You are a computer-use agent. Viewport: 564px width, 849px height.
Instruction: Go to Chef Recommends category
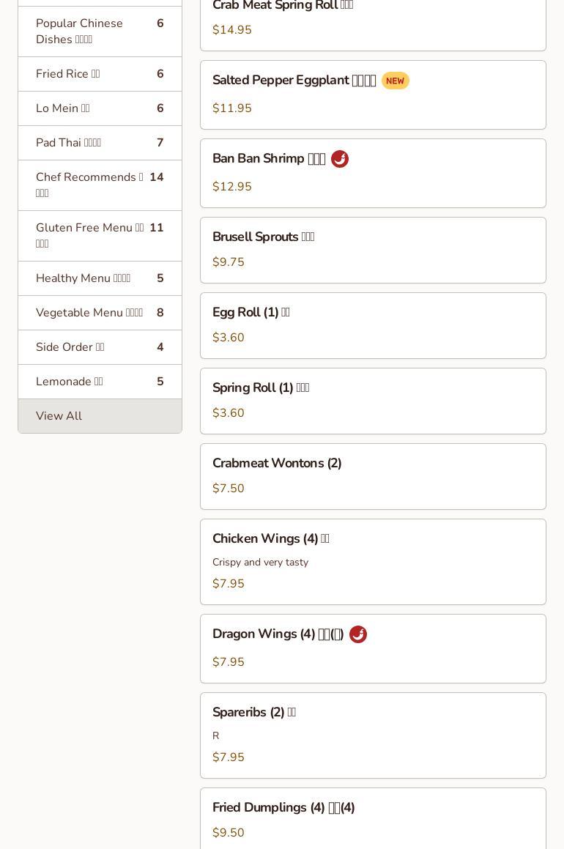pos(100,185)
